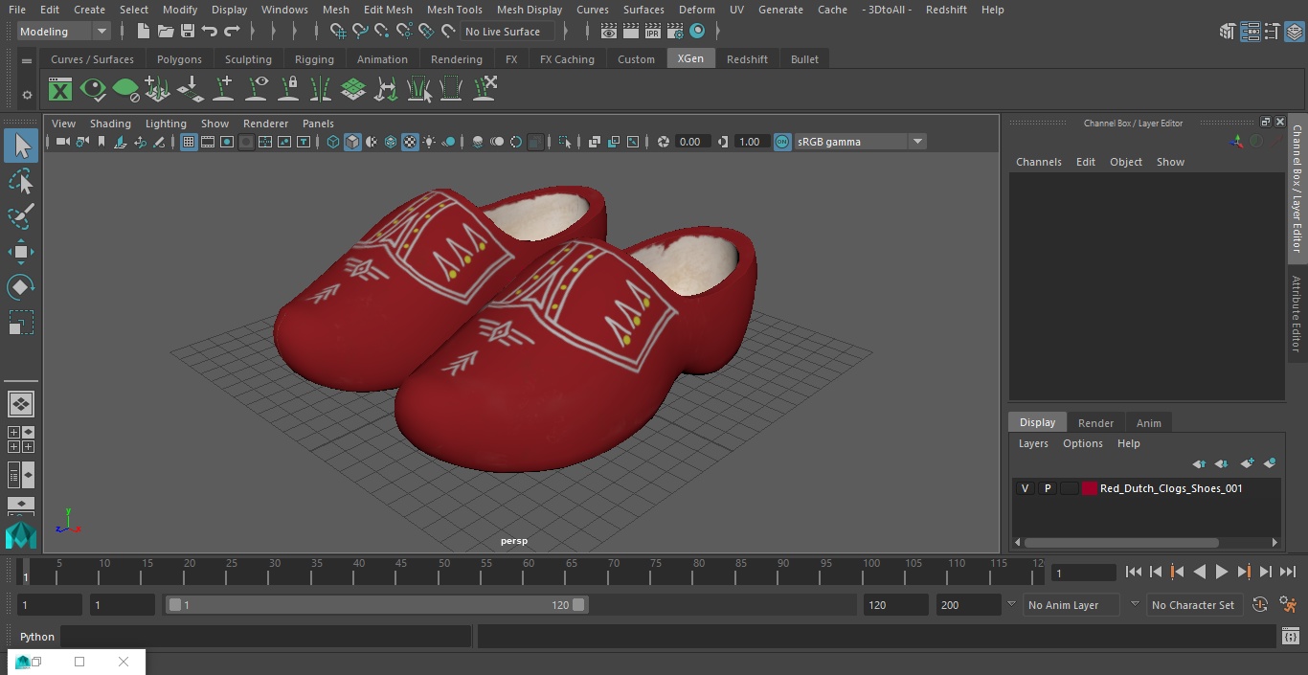Screen dimensions: 1308x675
Task: Click the select camera icon in viewport toolbar
Action: pyautogui.click(x=62, y=142)
